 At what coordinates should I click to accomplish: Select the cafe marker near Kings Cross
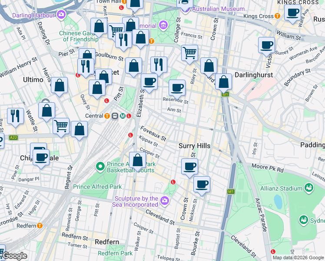pyautogui.click(x=292, y=13)
